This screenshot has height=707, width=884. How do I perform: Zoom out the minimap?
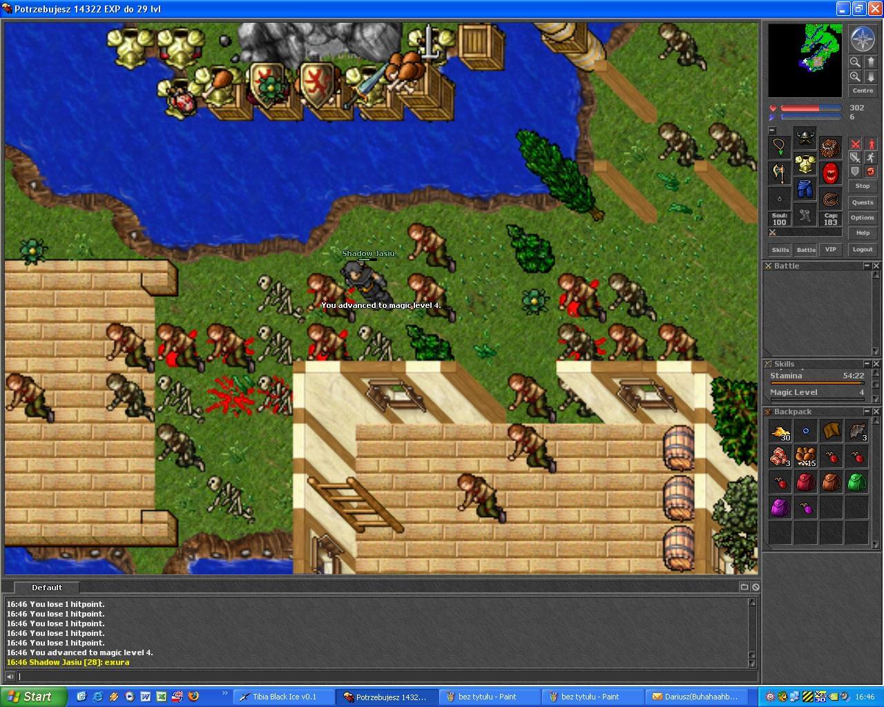pyautogui.click(x=855, y=61)
